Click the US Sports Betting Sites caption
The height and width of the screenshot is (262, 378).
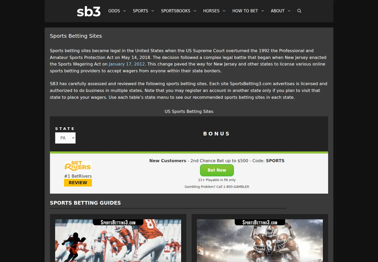[189, 111]
